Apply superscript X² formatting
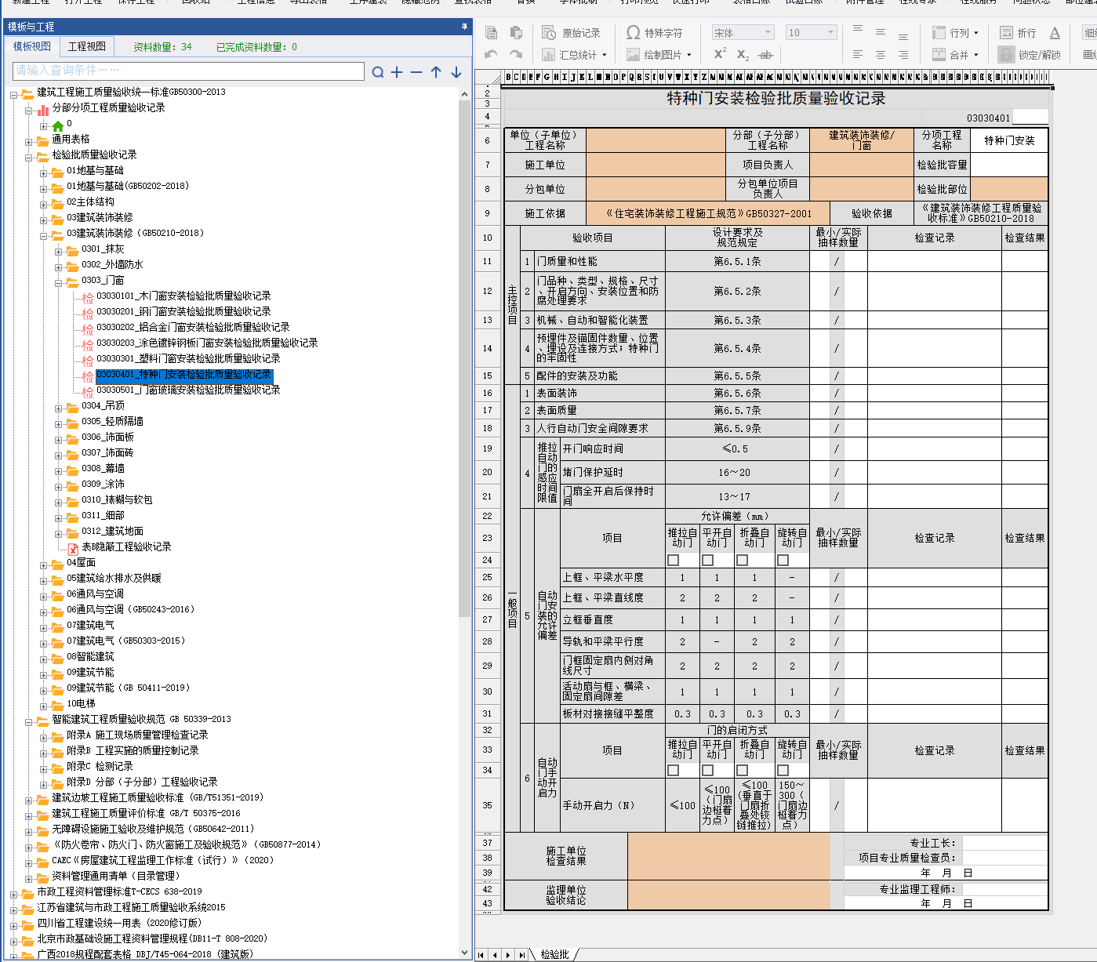This screenshot has height=962, width=1097. point(720,54)
